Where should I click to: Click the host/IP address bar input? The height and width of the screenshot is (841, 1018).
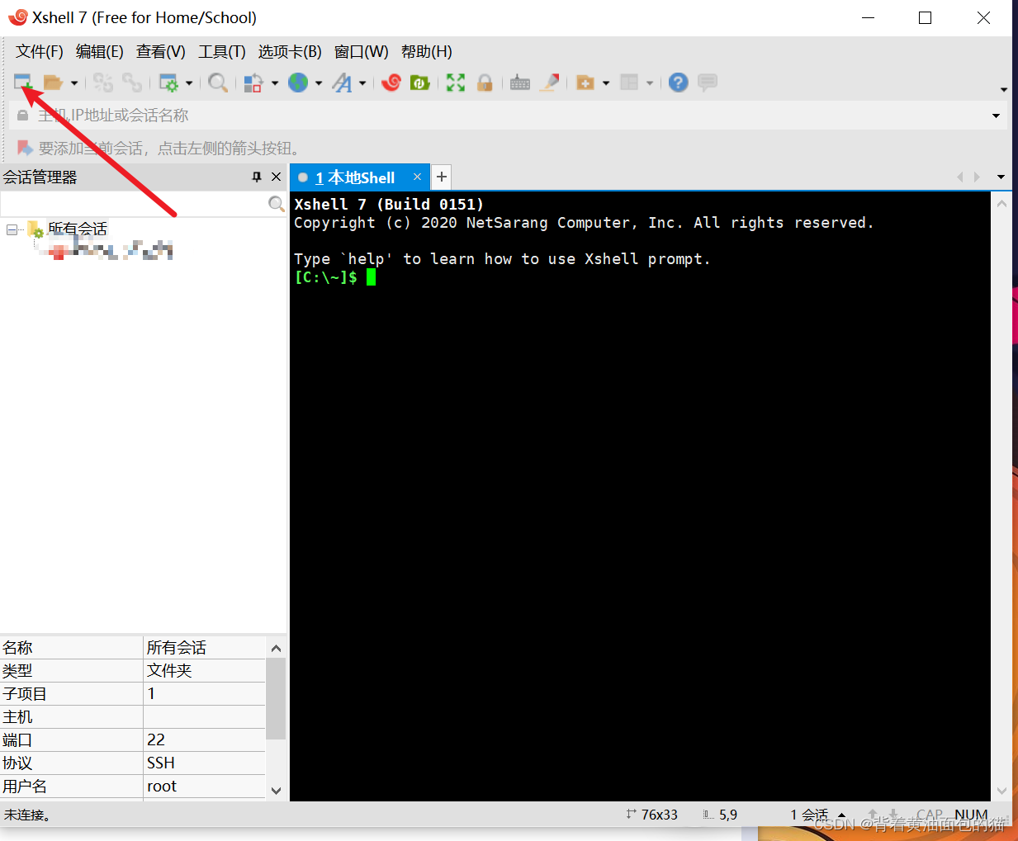pyautogui.click(x=508, y=116)
